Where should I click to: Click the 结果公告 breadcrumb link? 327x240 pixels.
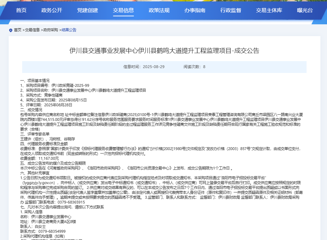pyautogui.click(x=69, y=30)
